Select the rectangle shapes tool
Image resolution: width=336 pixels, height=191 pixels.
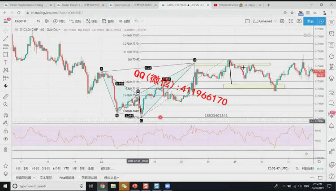[6, 54]
